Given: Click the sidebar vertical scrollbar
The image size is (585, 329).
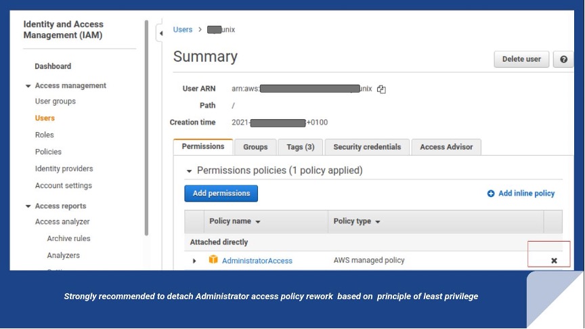Looking at the screenshot, I should [146, 129].
